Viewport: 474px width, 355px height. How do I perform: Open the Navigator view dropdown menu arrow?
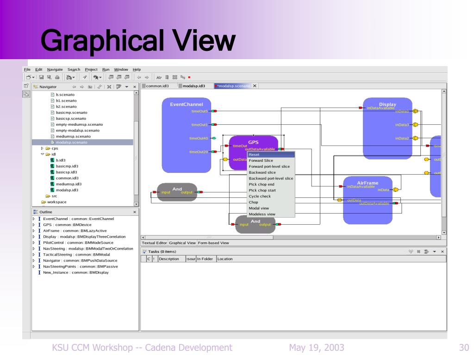(x=127, y=86)
